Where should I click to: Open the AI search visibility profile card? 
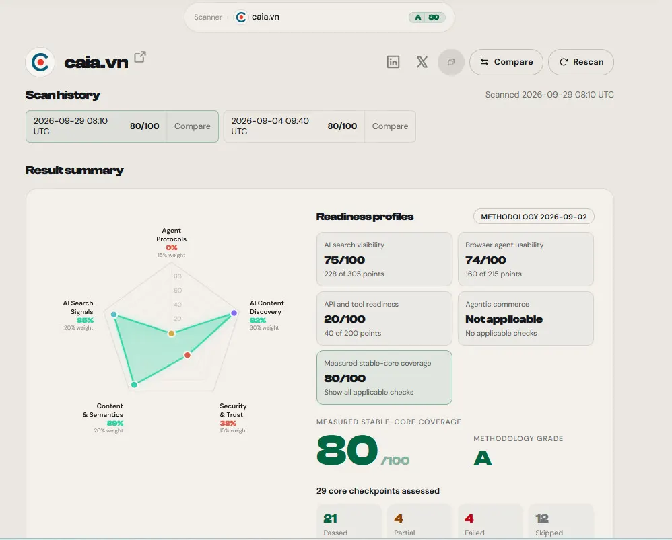click(384, 260)
